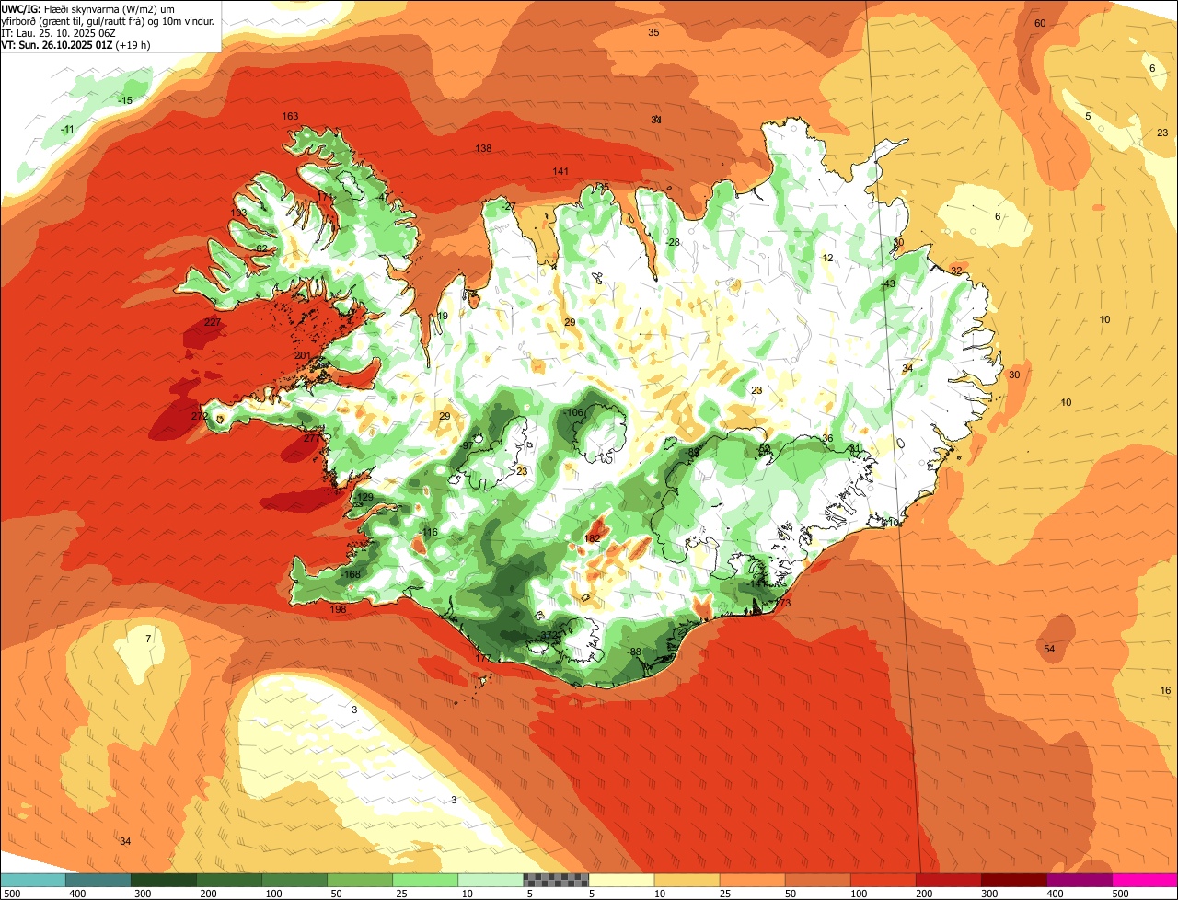Click the '177' flux value off the south coast

click(483, 658)
